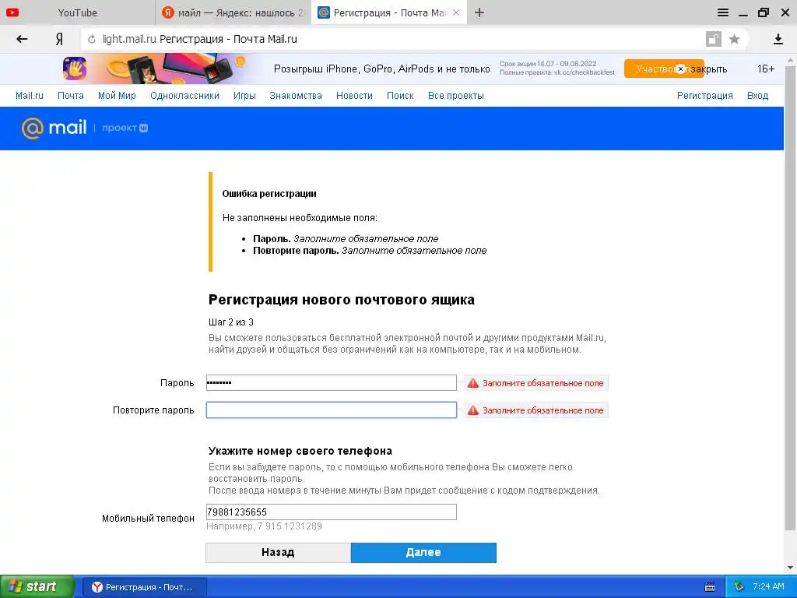
Task: Open the Поиск link
Action: click(400, 96)
